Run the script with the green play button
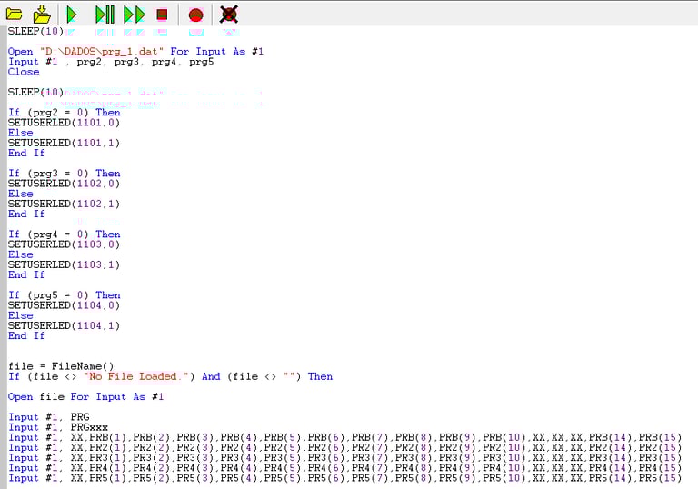Image resolution: width=698 pixels, height=489 pixels. 71,15
